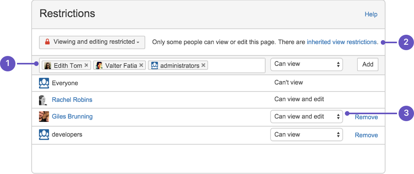Click Rachel Robins avatar thumbnail
The height and width of the screenshot is (174, 414).
tap(44, 100)
